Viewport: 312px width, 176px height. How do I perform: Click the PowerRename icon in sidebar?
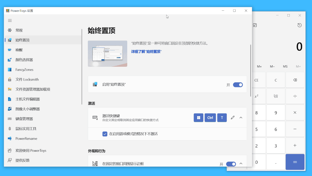(x=10, y=138)
